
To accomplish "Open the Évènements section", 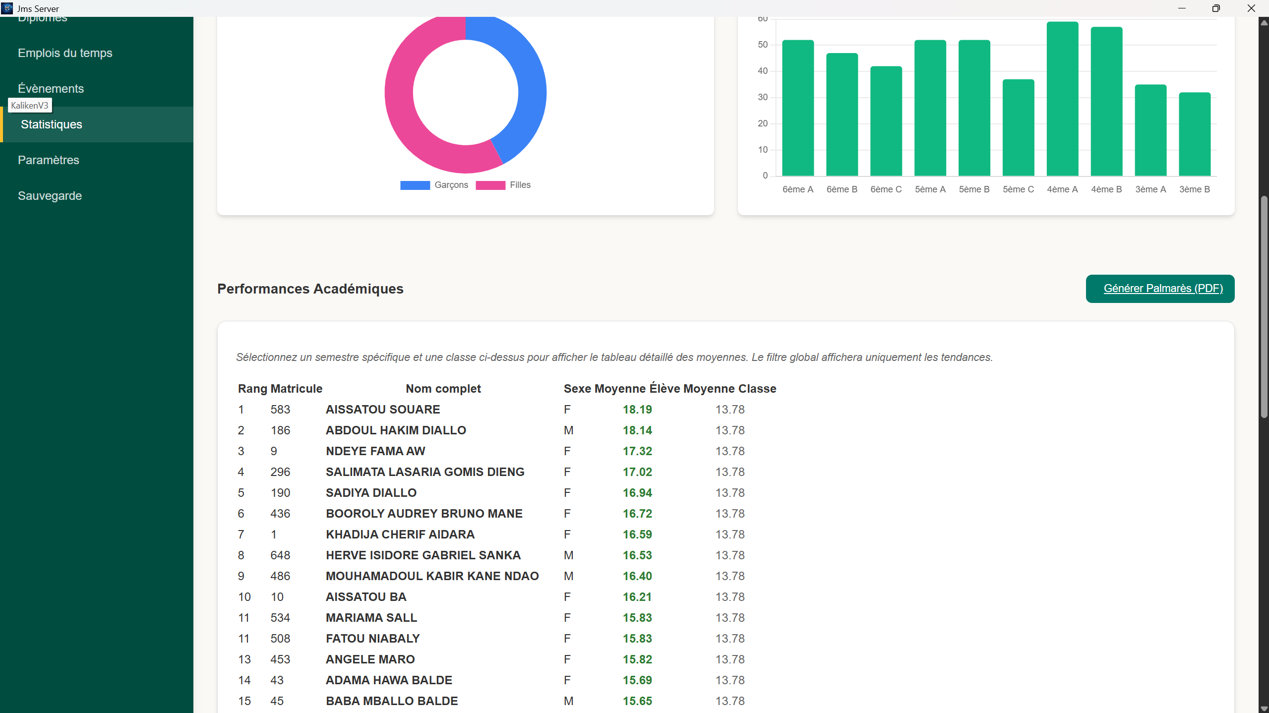I will point(51,88).
